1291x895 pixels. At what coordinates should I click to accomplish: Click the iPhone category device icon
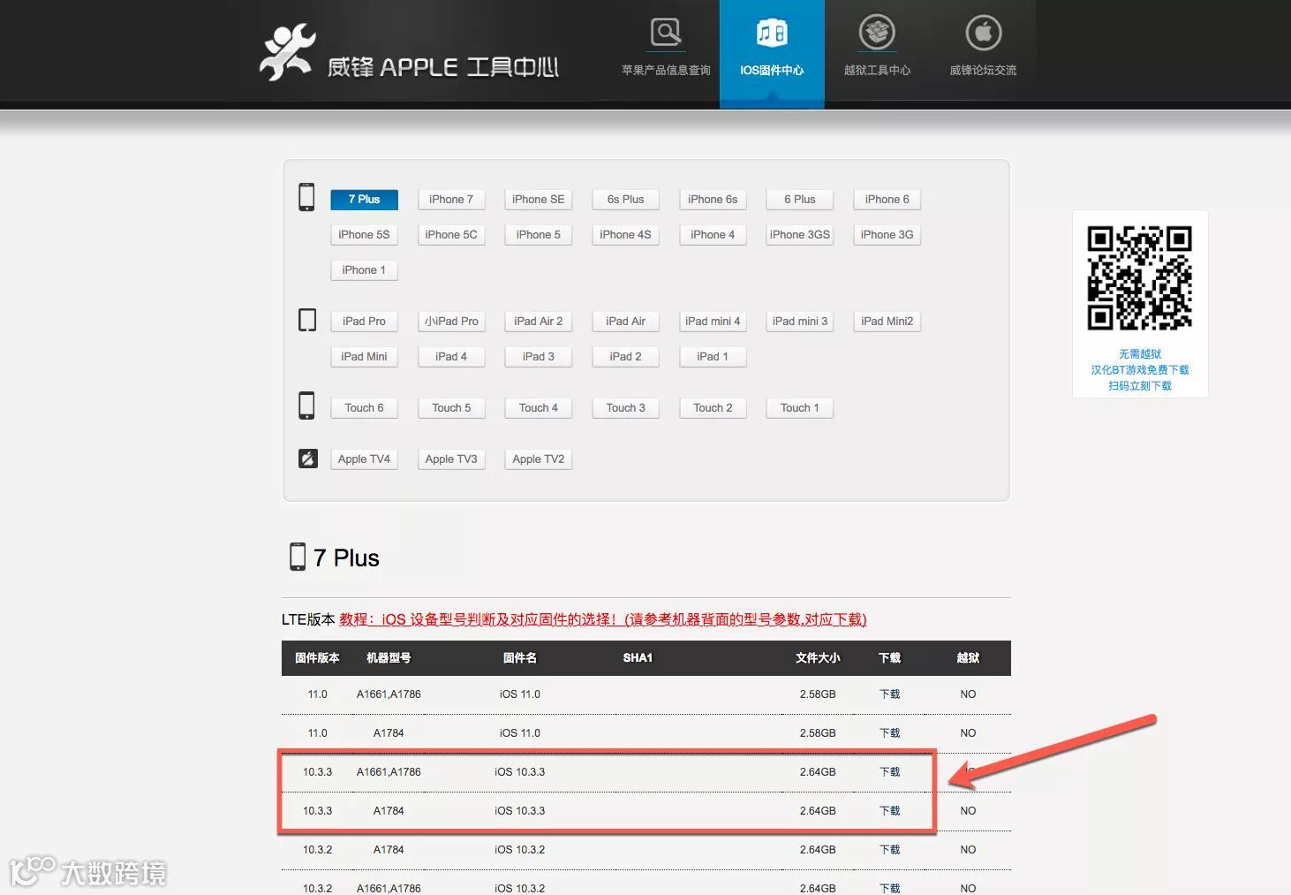(306, 197)
